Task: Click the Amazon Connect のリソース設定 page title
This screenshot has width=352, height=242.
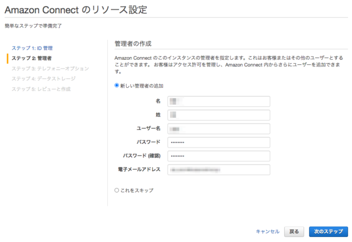Action: click(x=76, y=10)
